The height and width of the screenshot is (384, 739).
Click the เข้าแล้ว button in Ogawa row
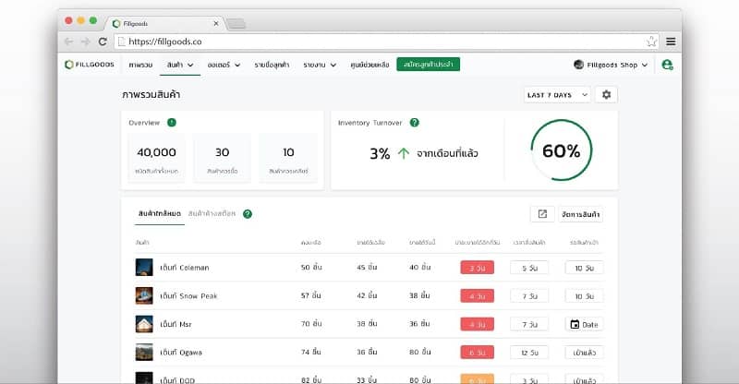(x=585, y=353)
